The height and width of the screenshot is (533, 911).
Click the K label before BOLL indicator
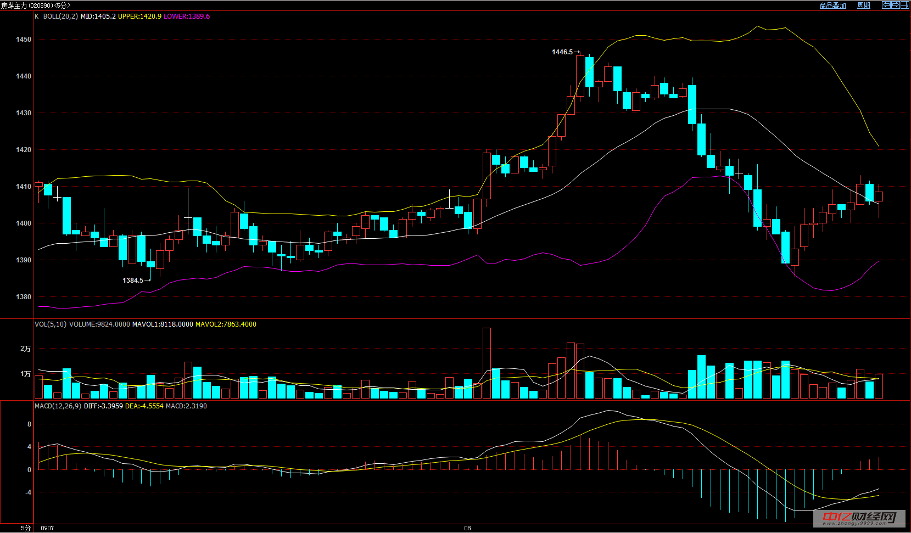click(37, 16)
